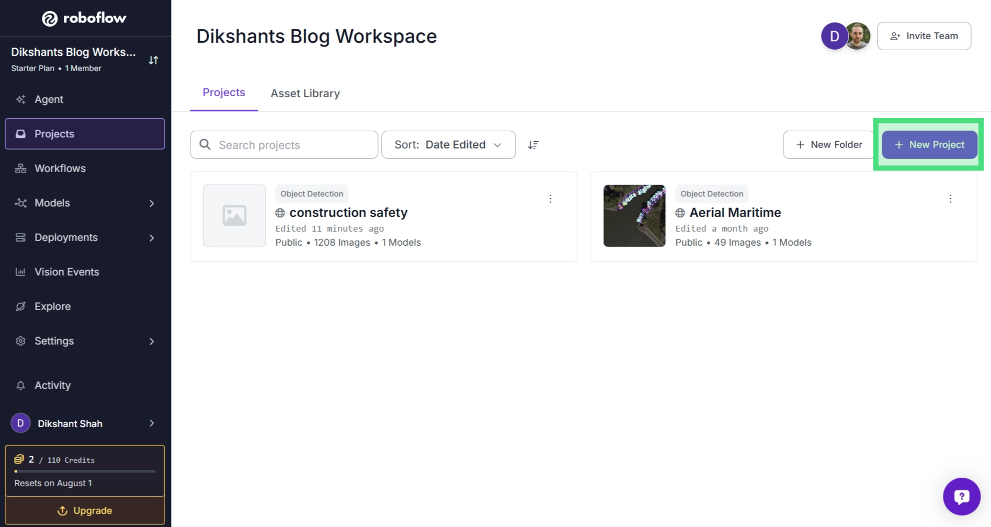Switch workspace using the swap arrows icon
991x527 pixels.
click(x=153, y=60)
